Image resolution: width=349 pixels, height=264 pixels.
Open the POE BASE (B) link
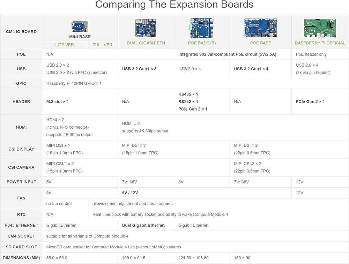tap(202, 43)
